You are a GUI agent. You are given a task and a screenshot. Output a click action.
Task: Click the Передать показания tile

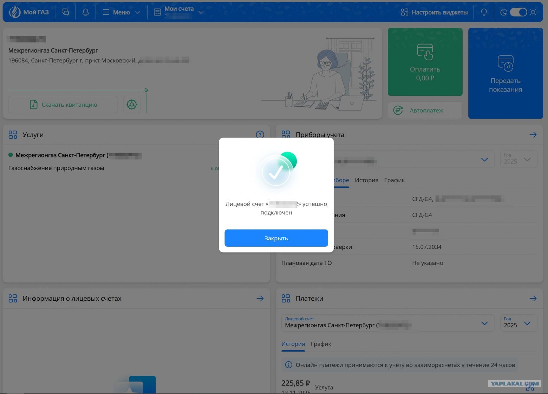point(505,73)
